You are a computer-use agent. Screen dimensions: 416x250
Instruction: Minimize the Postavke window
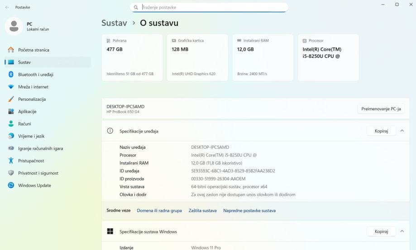coord(383,5)
